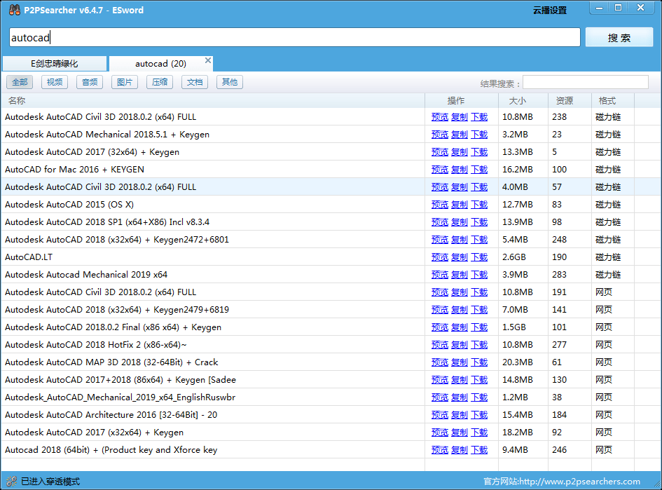Download AutoCAD 2018 SP1 (x64+X86)
Image resolution: width=662 pixels, height=490 pixels.
tap(479, 222)
